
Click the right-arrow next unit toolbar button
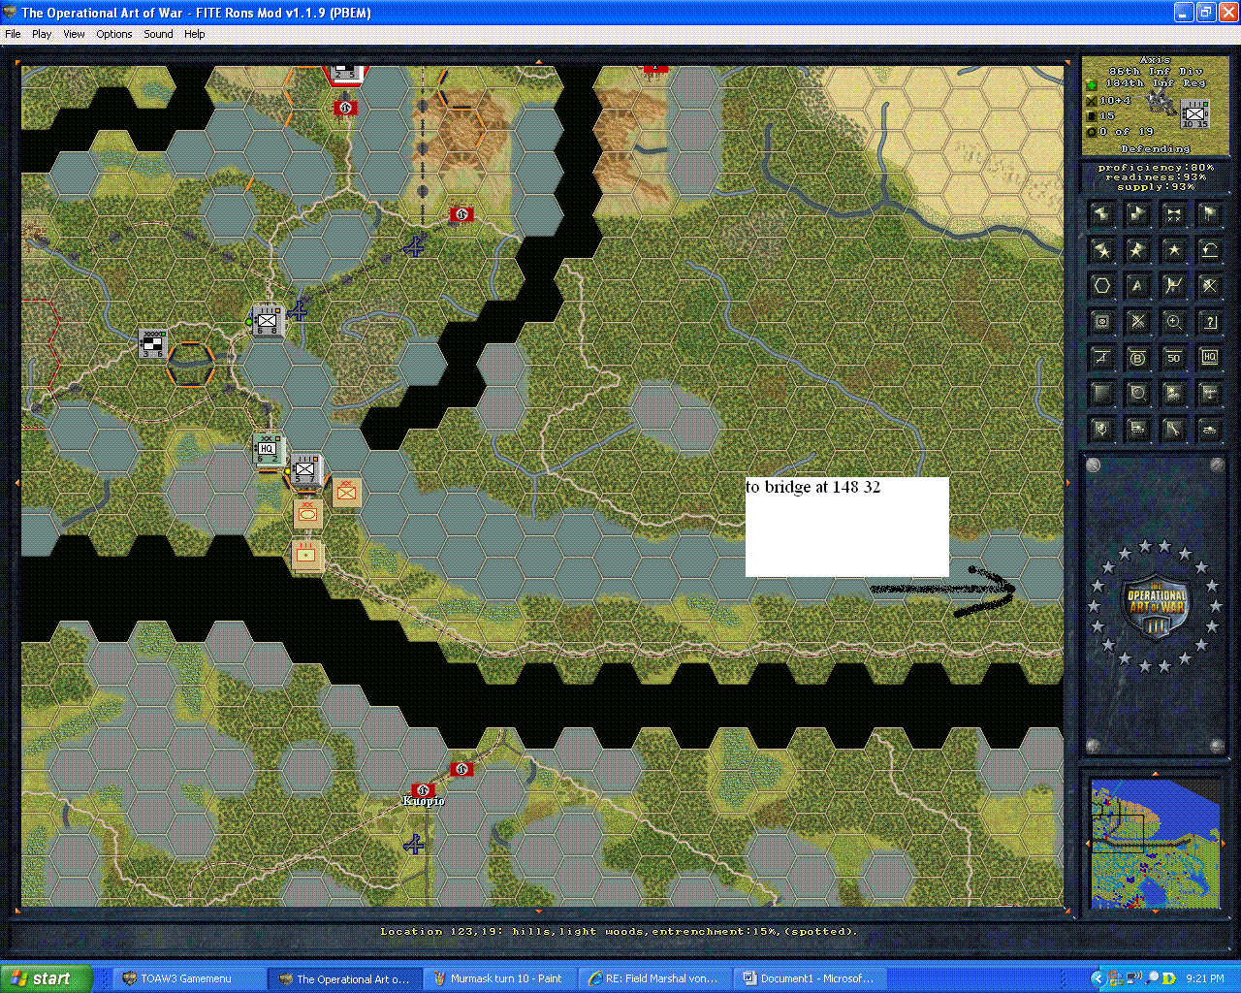coord(1137,214)
